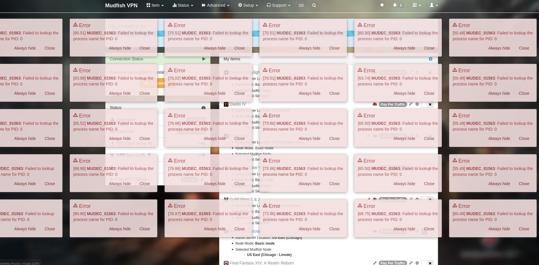Add a new item with plus icon

(430, 59)
